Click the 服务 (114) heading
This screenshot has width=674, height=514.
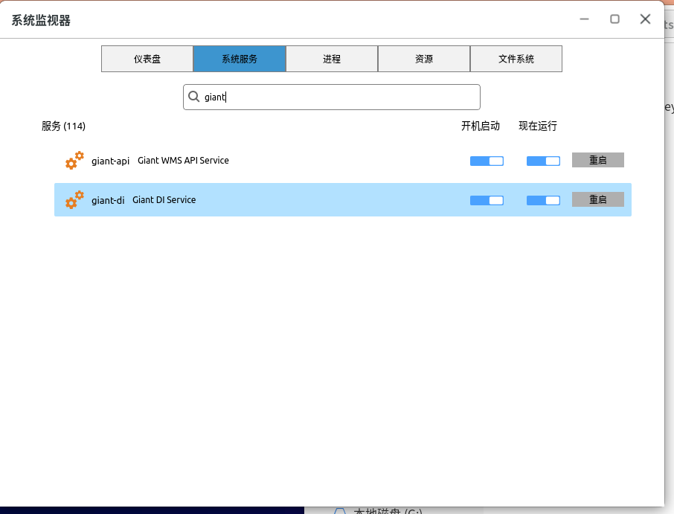click(64, 126)
